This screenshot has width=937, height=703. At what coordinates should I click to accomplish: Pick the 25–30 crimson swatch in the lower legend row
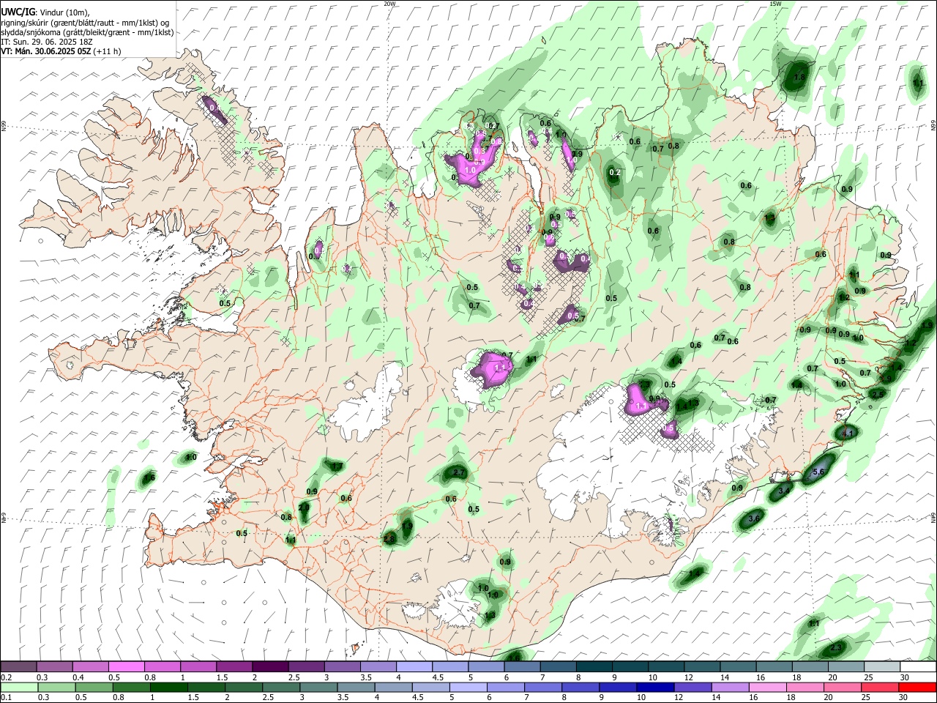point(878,687)
